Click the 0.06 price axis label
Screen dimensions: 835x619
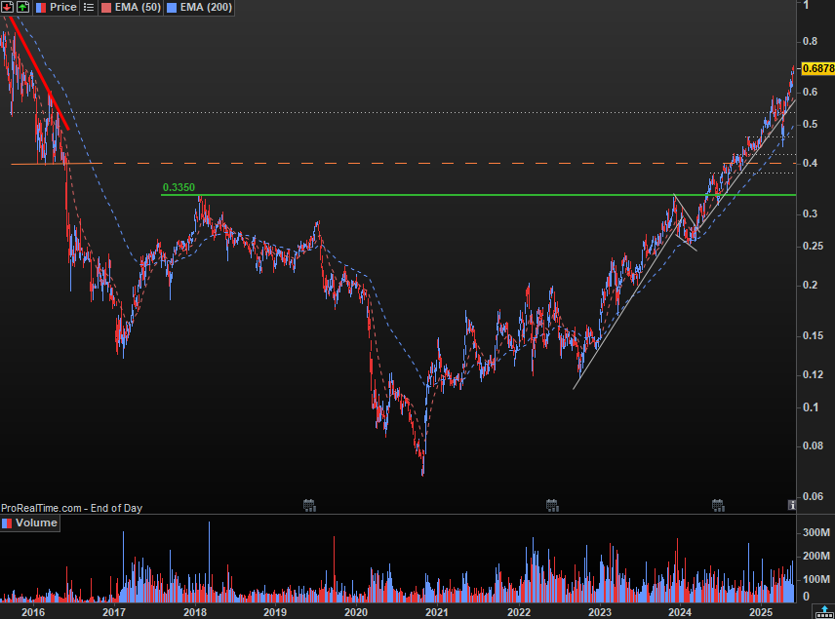coord(814,496)
